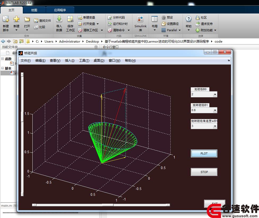The width and height of the screenshot is (259, 218).
Task: Click Open Variable (打开变量)
Action: click(87, 24)
